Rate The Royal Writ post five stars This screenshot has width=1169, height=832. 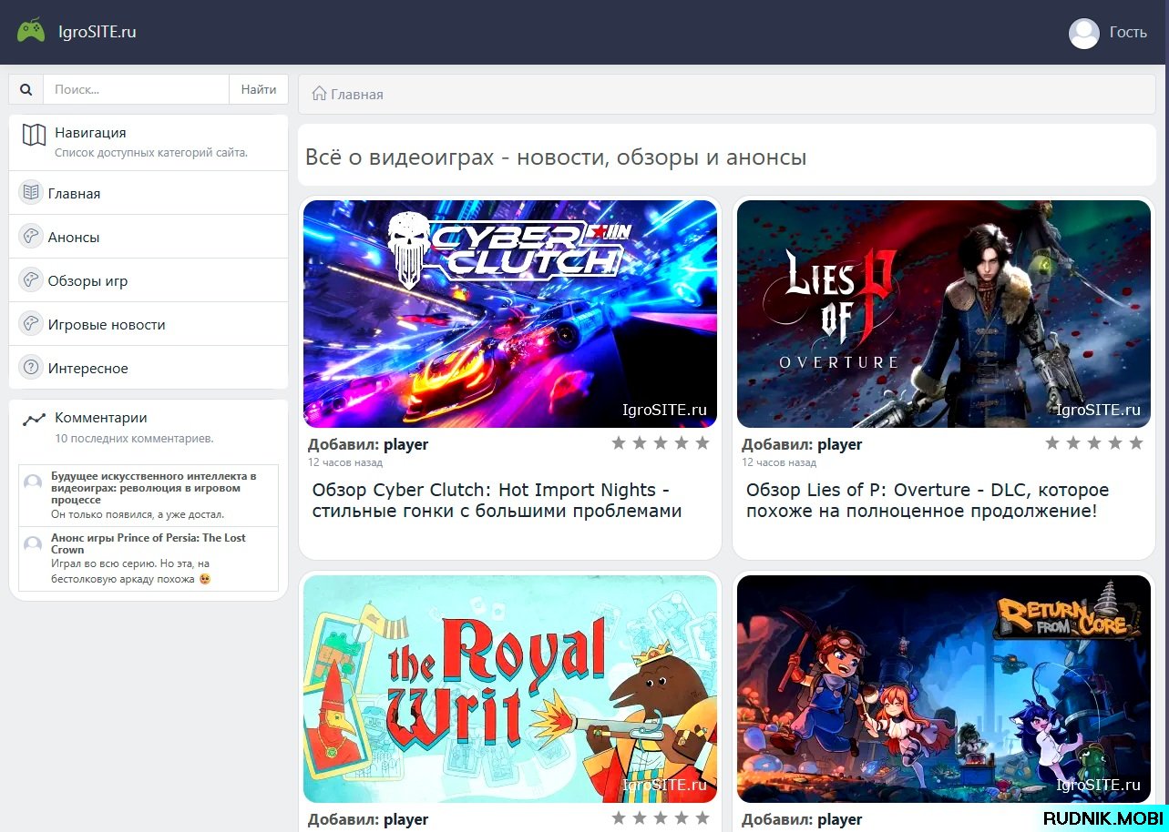[702, 818]
